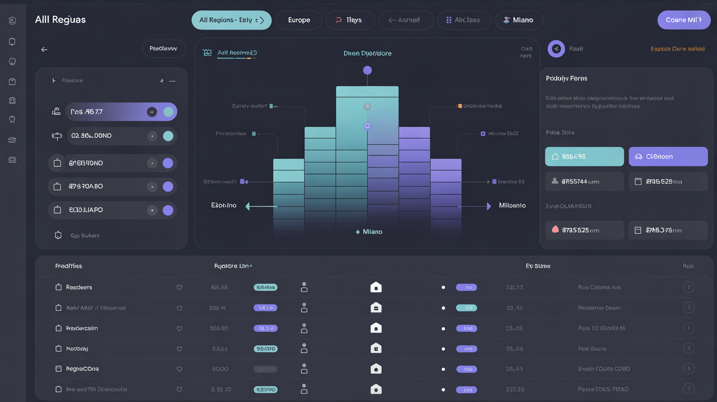Open the Export Gare Invited link
The image size is (717, 402).
pos(678,49)
